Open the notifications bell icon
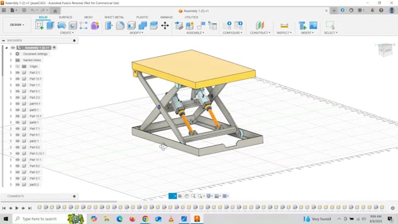 click(372, 11)
